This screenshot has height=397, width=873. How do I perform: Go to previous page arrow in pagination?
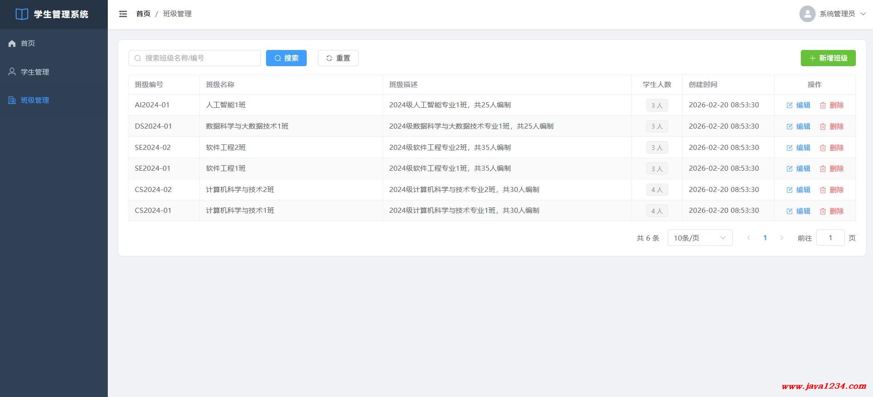tap(749, 238)
